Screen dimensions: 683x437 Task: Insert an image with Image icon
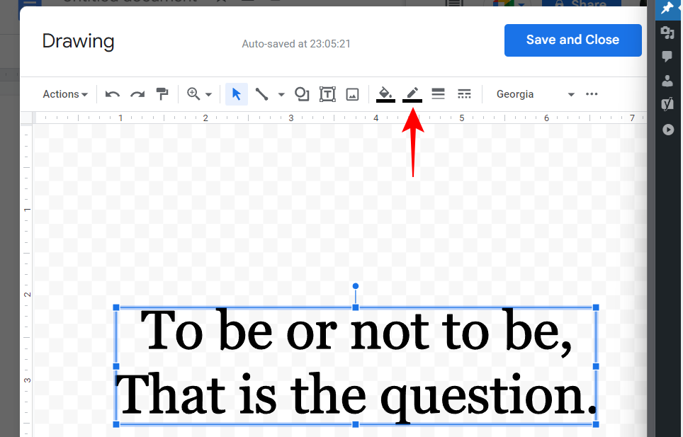click(353, 94)
